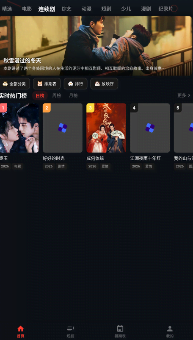Open the 排行 ranking chip
This screenshot has height=340, width=193.
(x=75, y=84)
